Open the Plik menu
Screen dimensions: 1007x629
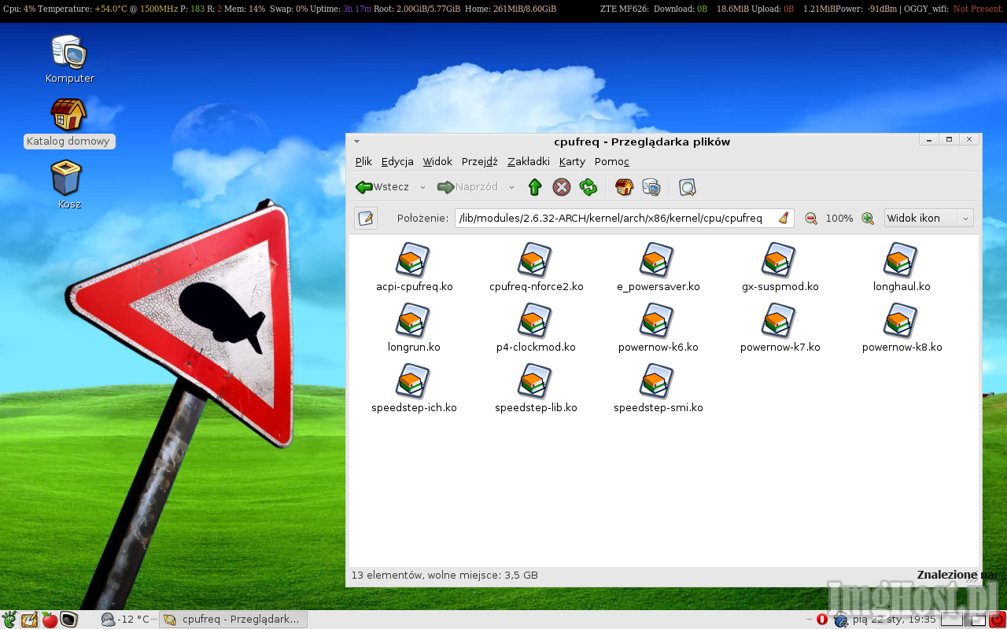coord(363,161)
